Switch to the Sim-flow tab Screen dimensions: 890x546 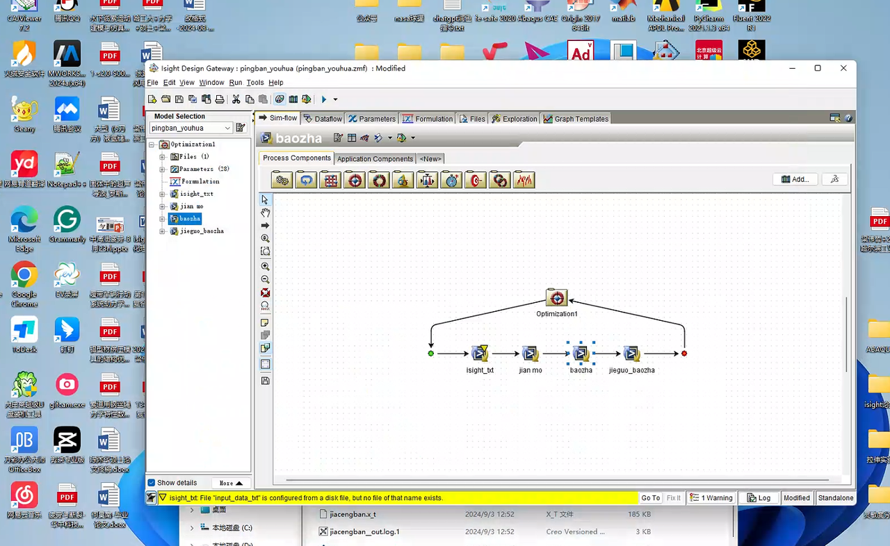pos(278,119)
